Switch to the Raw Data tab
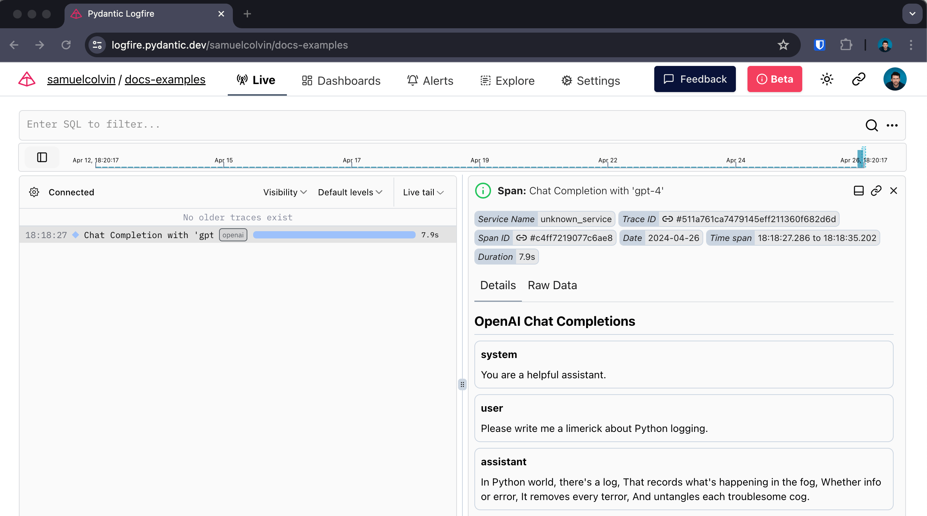This screenshot has width=927, height=516. coord(552,286)
